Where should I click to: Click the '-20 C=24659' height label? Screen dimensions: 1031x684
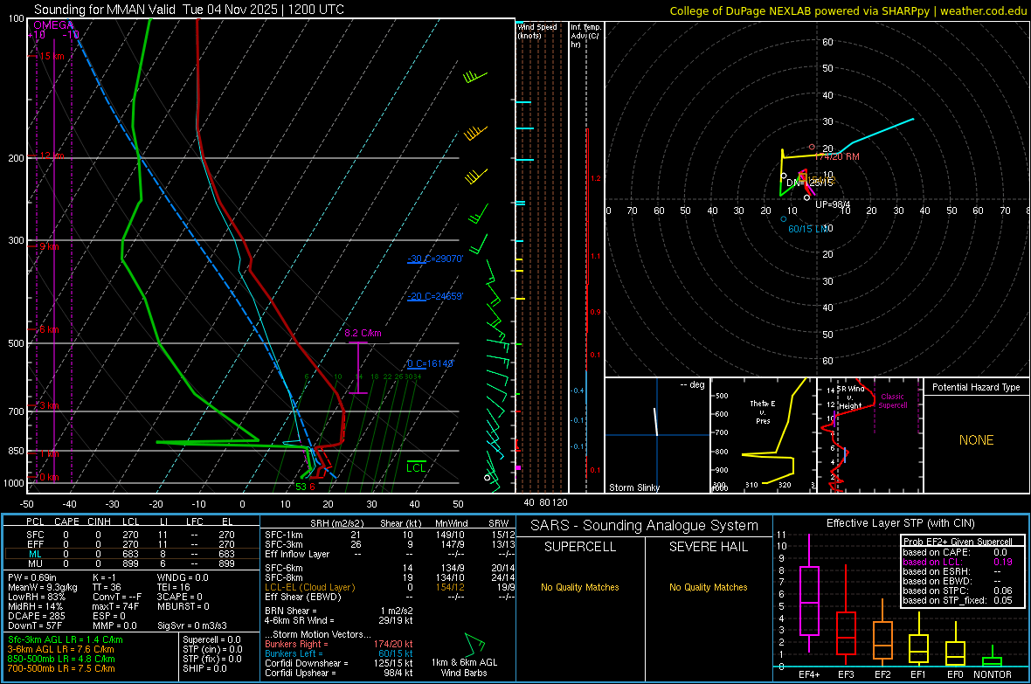tap(435, 297)
